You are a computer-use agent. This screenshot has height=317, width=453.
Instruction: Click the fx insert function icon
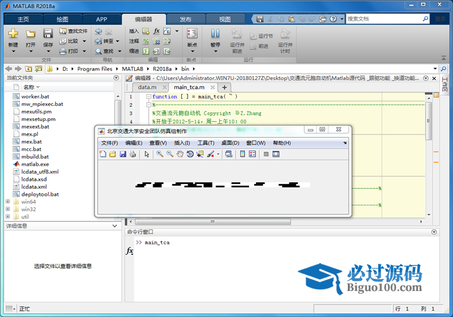point(156,31)
